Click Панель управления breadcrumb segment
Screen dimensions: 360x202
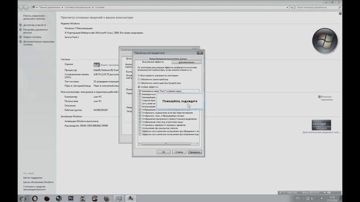click(49, 7)
